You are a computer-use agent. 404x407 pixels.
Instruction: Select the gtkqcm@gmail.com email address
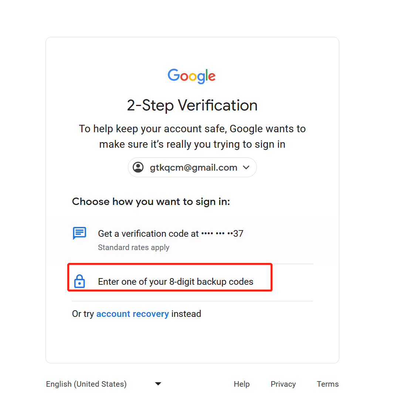pos(193,168)
